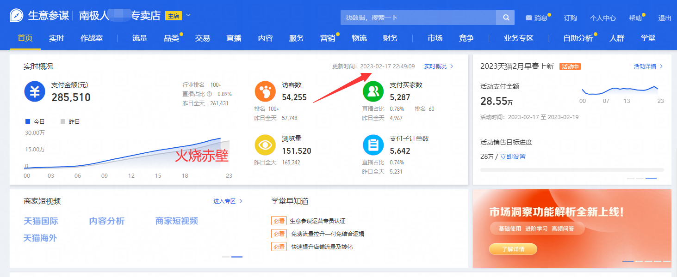Toggle the 今日 legend series
Image resolution: width=677 pixels, height=277 pixels.
pos(36,122)
